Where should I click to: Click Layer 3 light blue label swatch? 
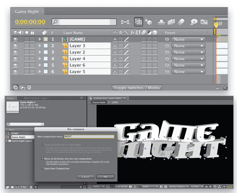click(x=46, y=46)
